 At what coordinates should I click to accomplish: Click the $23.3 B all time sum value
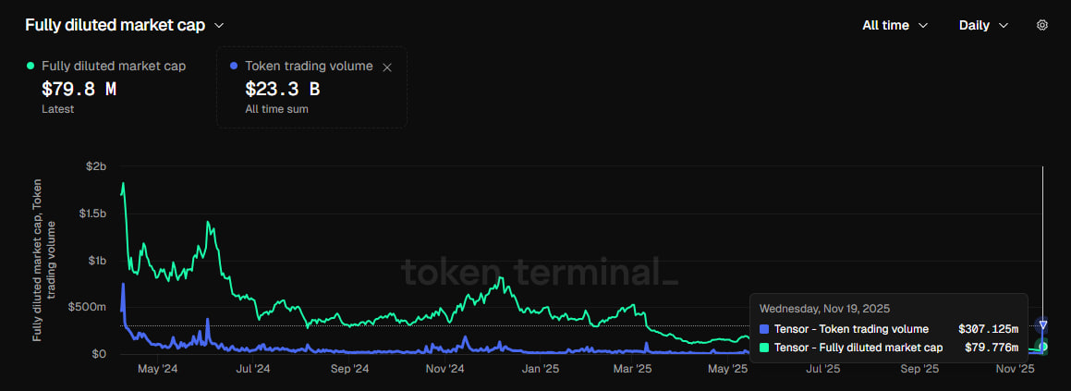point(282,90)
